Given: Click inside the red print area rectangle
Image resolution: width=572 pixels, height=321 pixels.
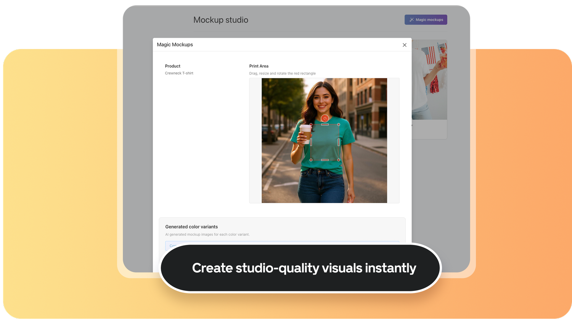Looking at the screenshot, I should (325, 145).
